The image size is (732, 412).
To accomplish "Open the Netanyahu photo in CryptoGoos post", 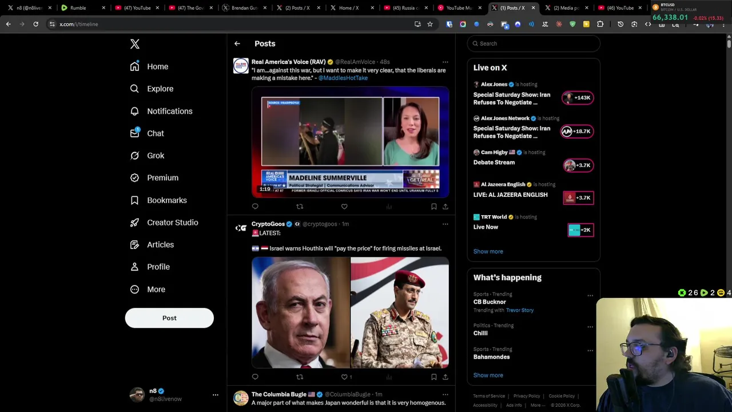I will point(301,312).
